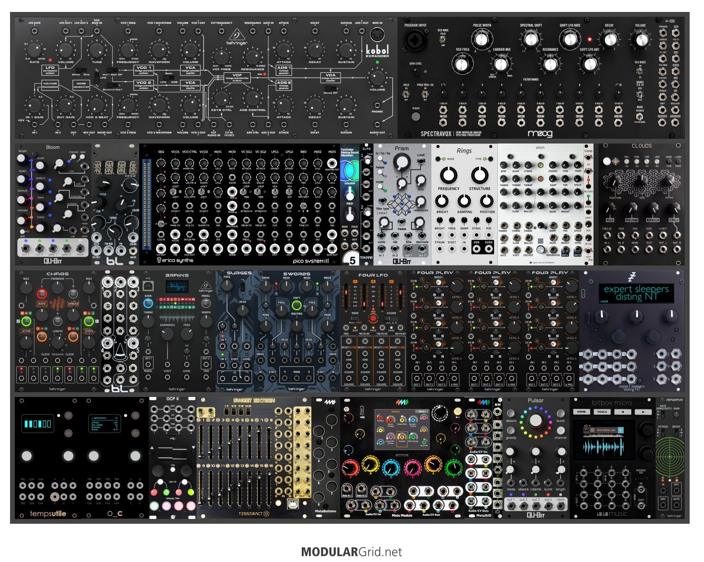Click the left arrow button on bitbox micro

click(622, 412)
